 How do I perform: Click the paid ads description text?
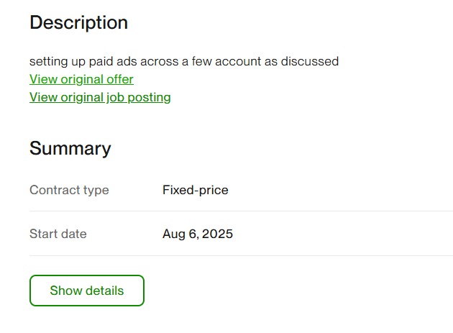pos(183,61)
